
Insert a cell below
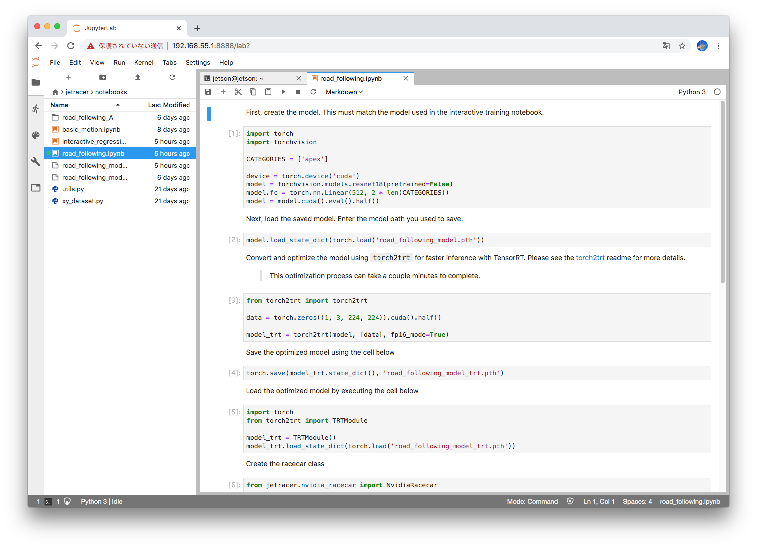223,92
